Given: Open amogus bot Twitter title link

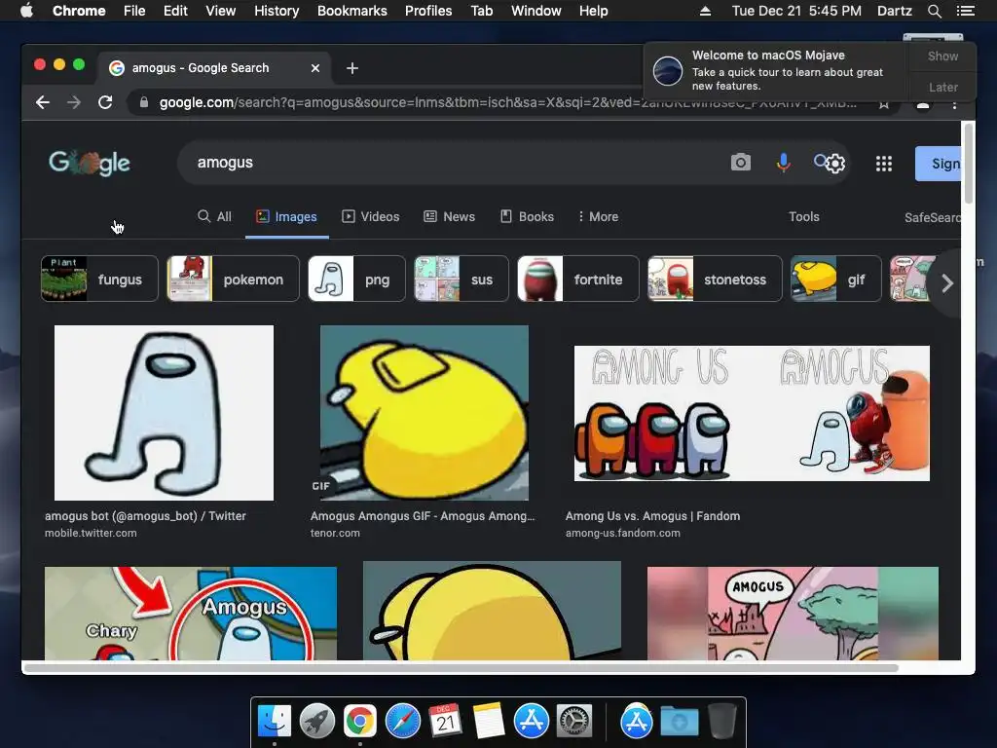Looking at the screenshot, I should click(x=145, y=516).
